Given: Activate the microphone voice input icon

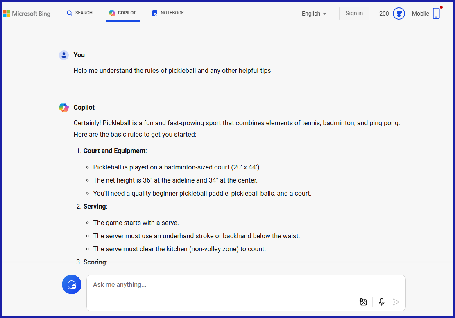Looking at the screenshot, I should [382, 302].
